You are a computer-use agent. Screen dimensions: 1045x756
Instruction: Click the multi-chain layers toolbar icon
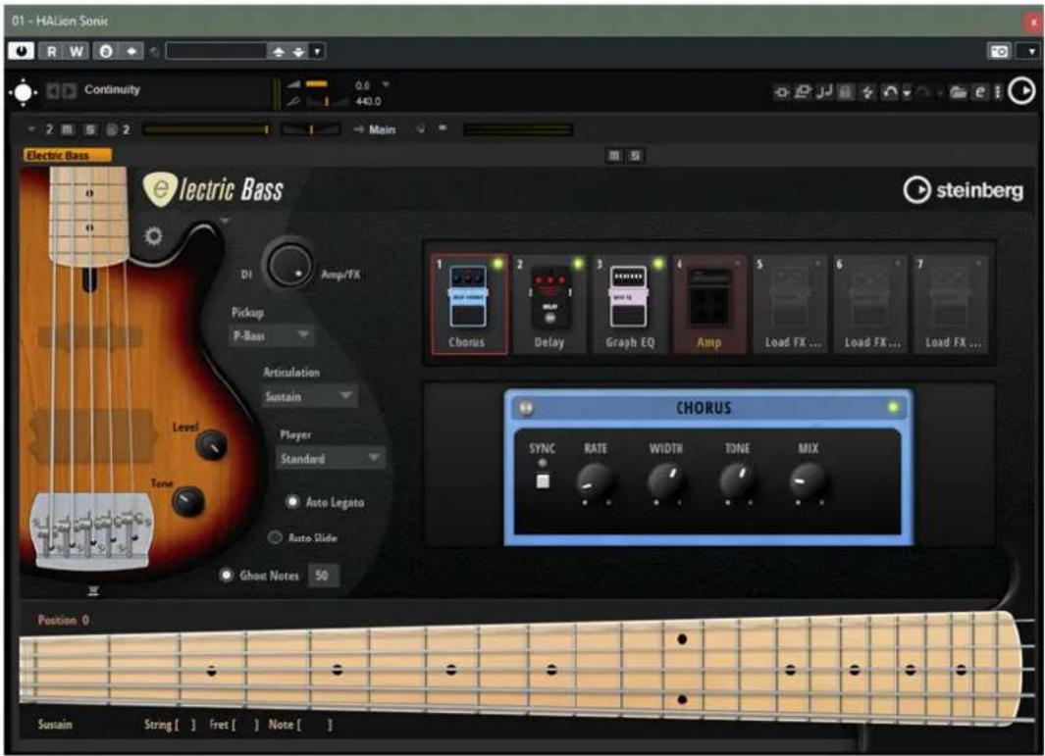(803, 92)
